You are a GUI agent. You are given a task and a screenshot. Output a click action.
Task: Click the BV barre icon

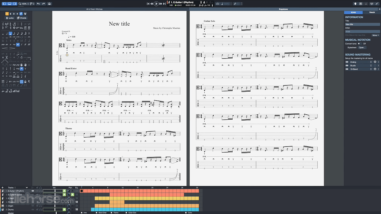tap(10, 81)
